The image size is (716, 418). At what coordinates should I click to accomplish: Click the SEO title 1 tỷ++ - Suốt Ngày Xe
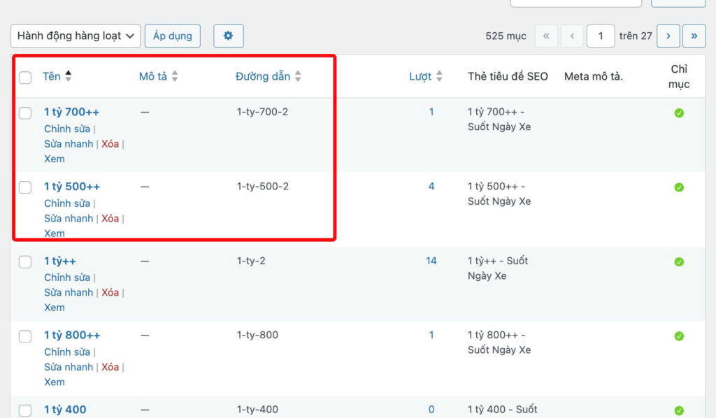pos(498,268)
